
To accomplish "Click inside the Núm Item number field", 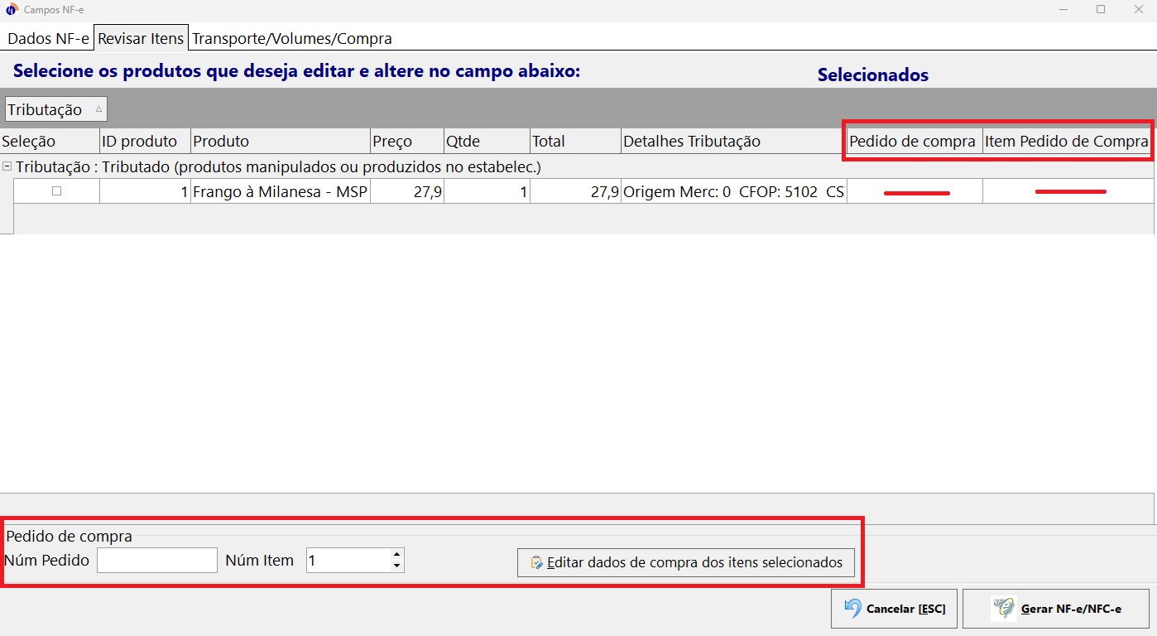I will 348,561.
